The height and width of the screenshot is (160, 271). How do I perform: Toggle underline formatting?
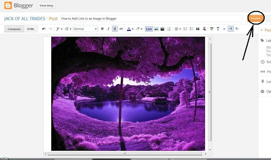[115, 29]
